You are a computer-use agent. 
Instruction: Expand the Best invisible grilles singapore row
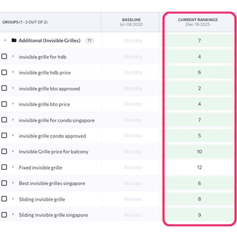(13, 183)
